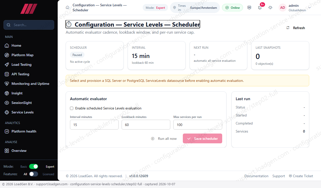Open the Mode: Expert selector pill
This screenshot has height=188, width=321.
[x=155, y=8]
